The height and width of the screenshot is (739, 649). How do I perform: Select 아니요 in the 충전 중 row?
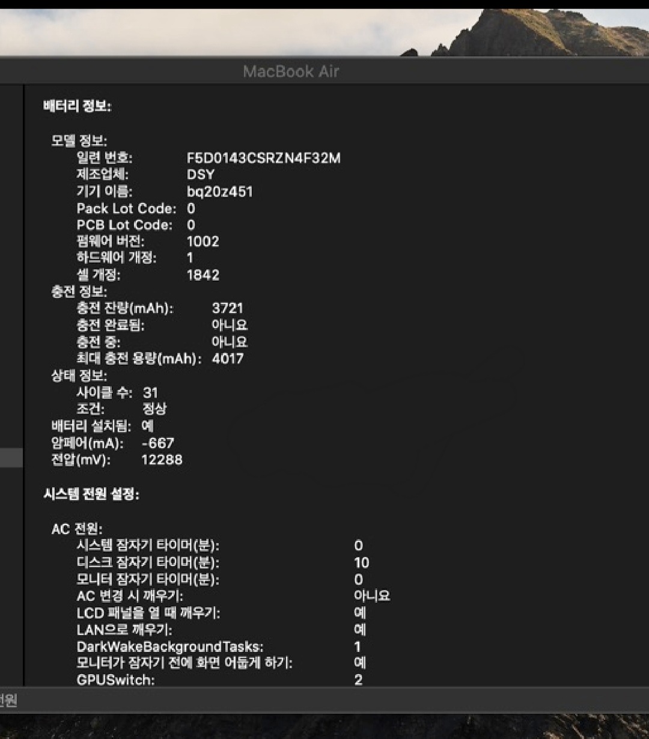click(x=230, y=342)
